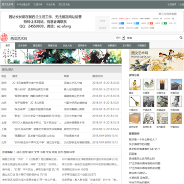Open the 2018云南省青年美术作品展 exhibition

(x=28, y=83)
